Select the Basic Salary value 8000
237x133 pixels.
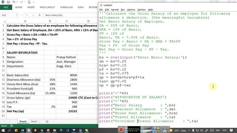[x=67, y=75]
